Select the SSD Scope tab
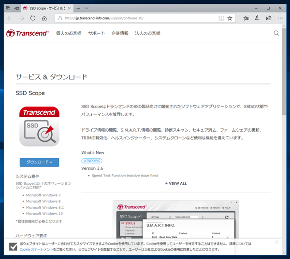 [47, 8]
